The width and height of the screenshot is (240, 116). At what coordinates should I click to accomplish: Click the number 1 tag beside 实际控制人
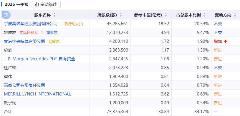point(42,33)
